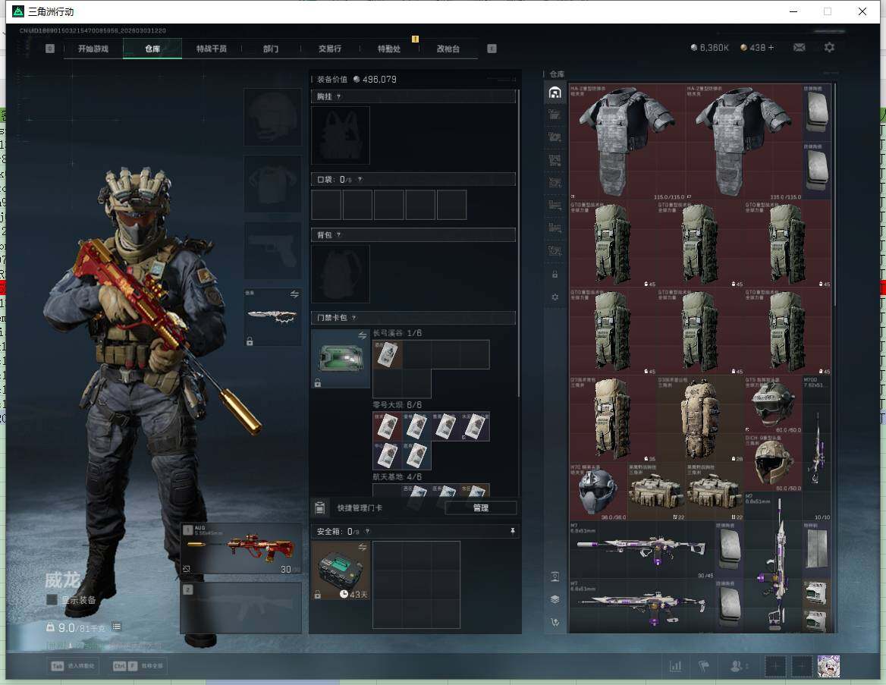Click the 438 + gold currency recharge

click(757, 48)
